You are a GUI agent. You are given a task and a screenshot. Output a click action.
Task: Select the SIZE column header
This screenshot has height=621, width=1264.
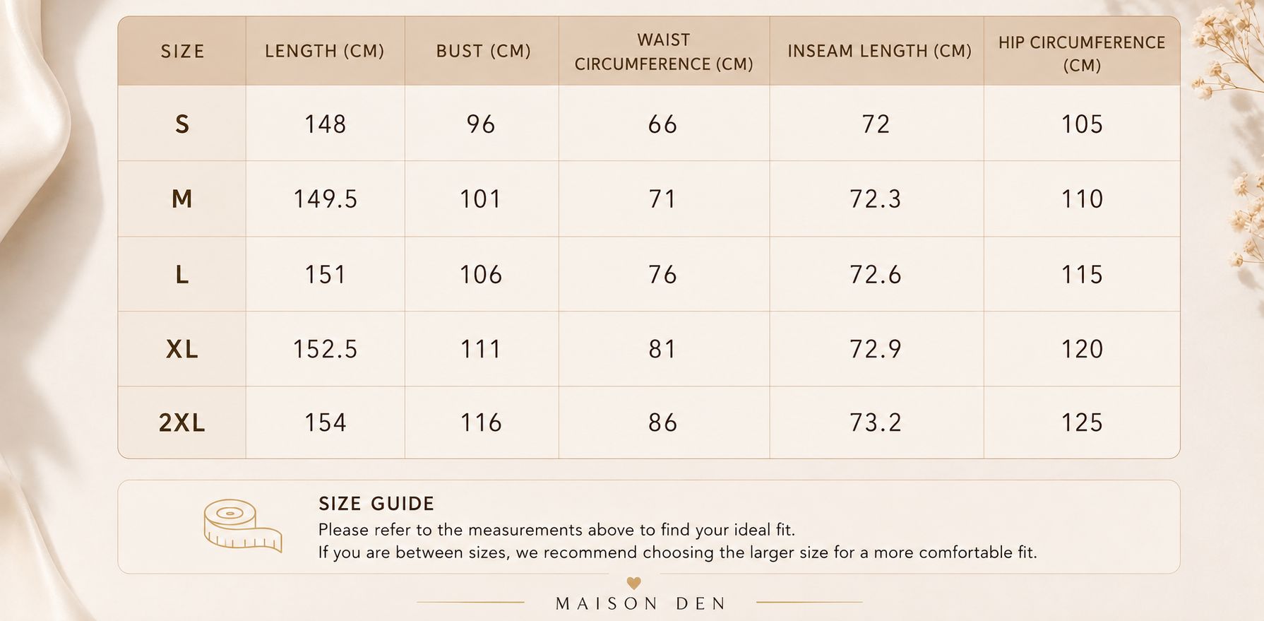click(x=182, y=52)
